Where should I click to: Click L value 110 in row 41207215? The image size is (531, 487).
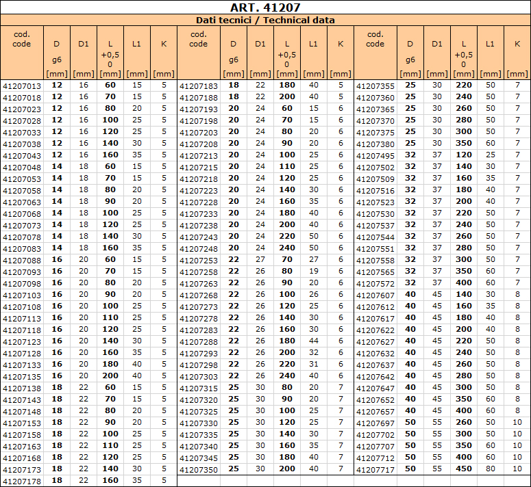287,167
